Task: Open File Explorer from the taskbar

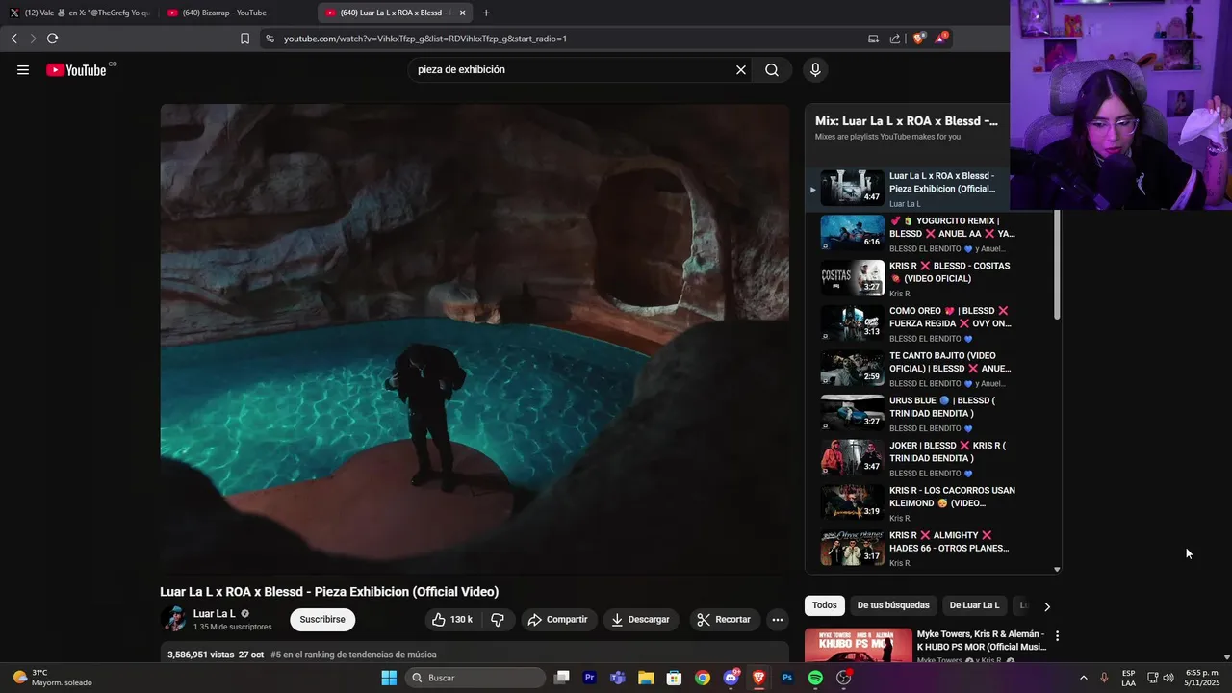Action: 646,678
